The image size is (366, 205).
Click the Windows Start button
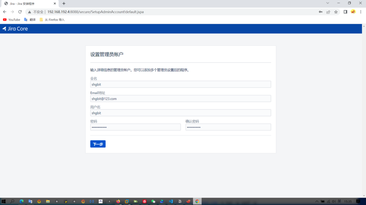tap(4, 201)
